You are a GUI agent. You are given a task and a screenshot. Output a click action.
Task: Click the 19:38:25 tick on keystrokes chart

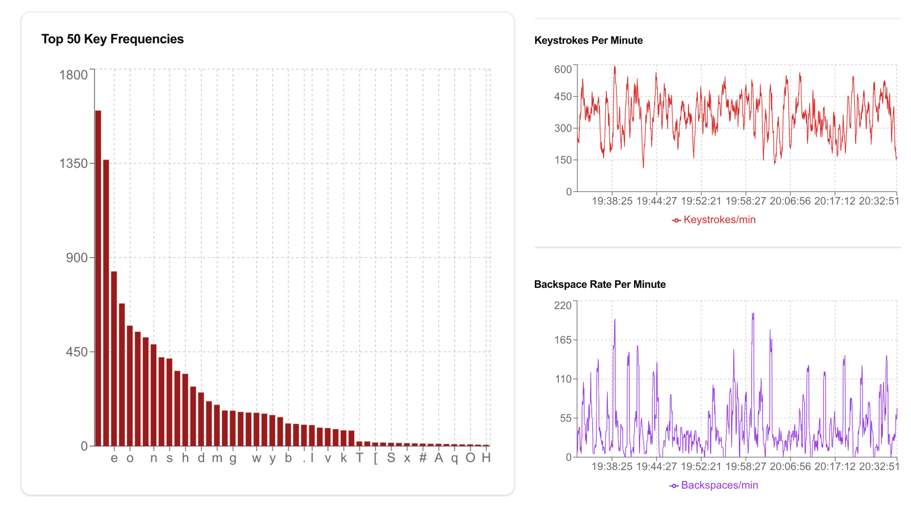click(x=612, y=201)
